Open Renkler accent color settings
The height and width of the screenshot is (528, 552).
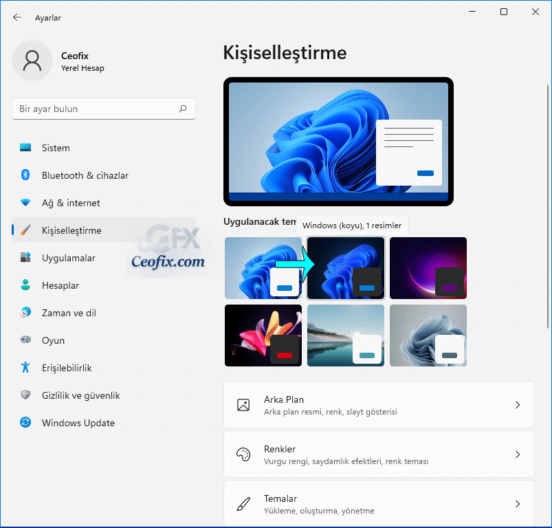coord(379,454)
